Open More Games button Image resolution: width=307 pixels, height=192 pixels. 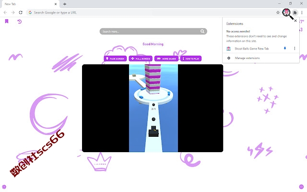166,59
